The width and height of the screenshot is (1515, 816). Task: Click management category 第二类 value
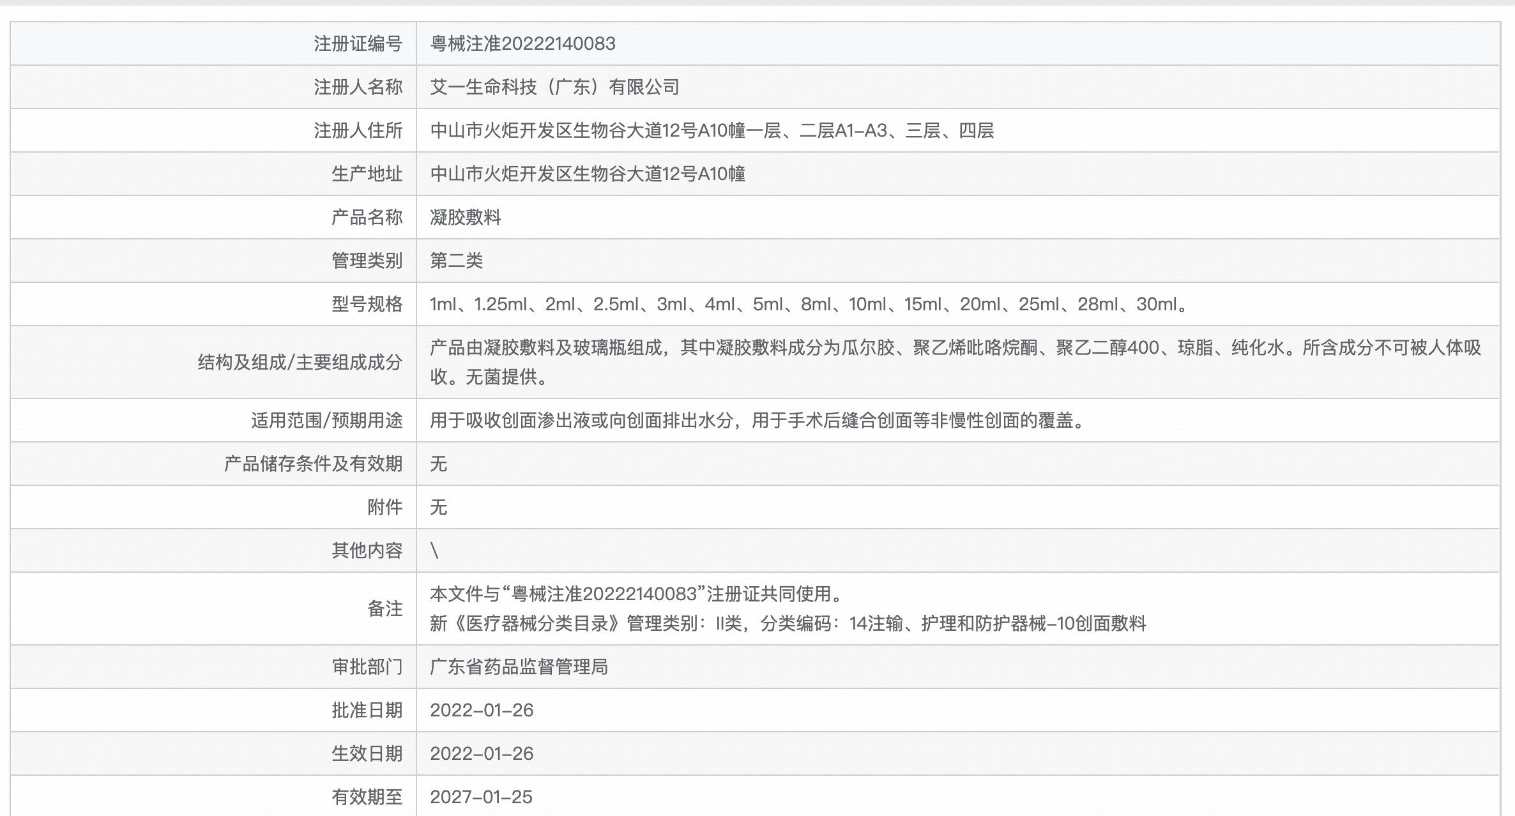click(x=457, y=261)
